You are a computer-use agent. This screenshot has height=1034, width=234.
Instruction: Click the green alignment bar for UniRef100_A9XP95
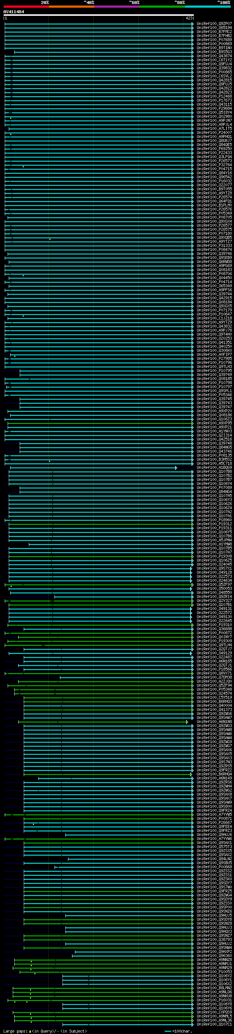[x=100, y=423]
